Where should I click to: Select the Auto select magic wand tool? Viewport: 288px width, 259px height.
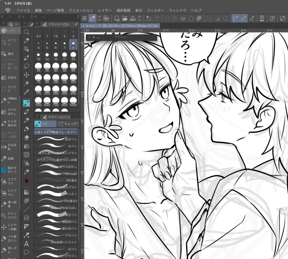[x=26, y=83]
